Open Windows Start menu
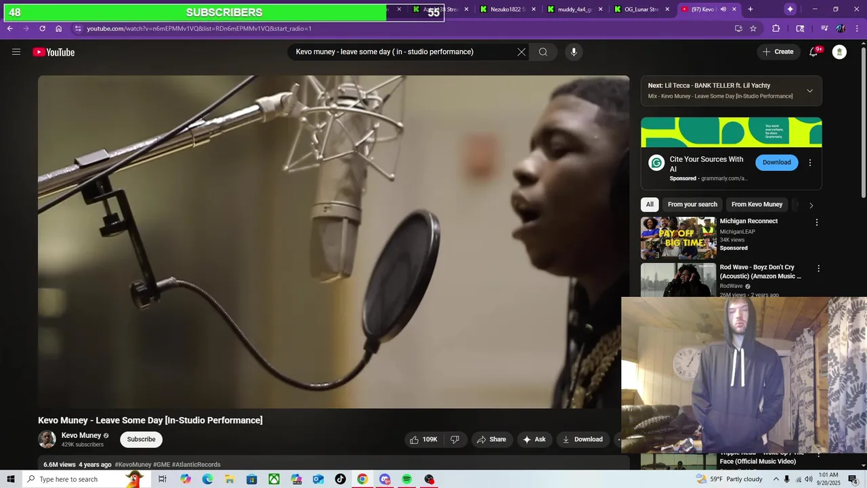The height and width of the screenshot is (488, 867). pos(10,479)
